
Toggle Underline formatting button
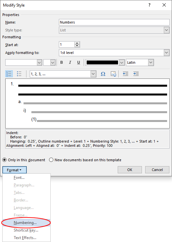(78, 62)
